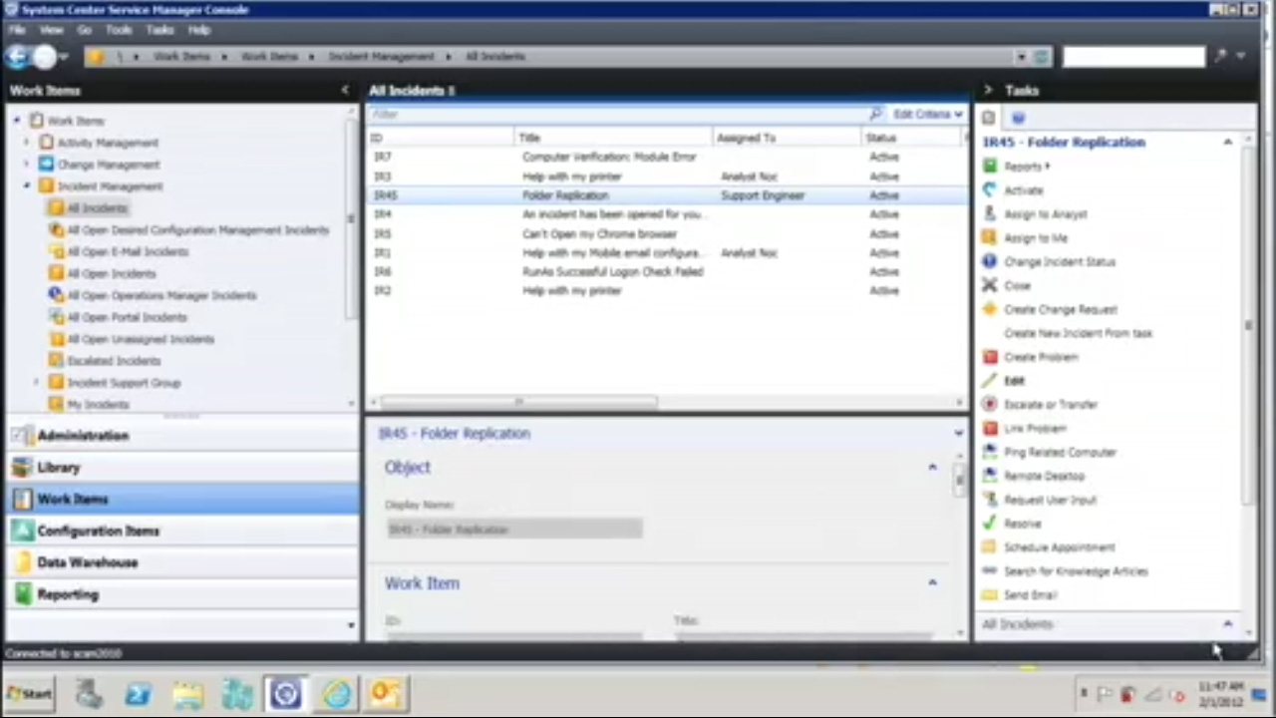Collapse the Work Items navigation pane
1276x718 pixels.
click(345, 90)
